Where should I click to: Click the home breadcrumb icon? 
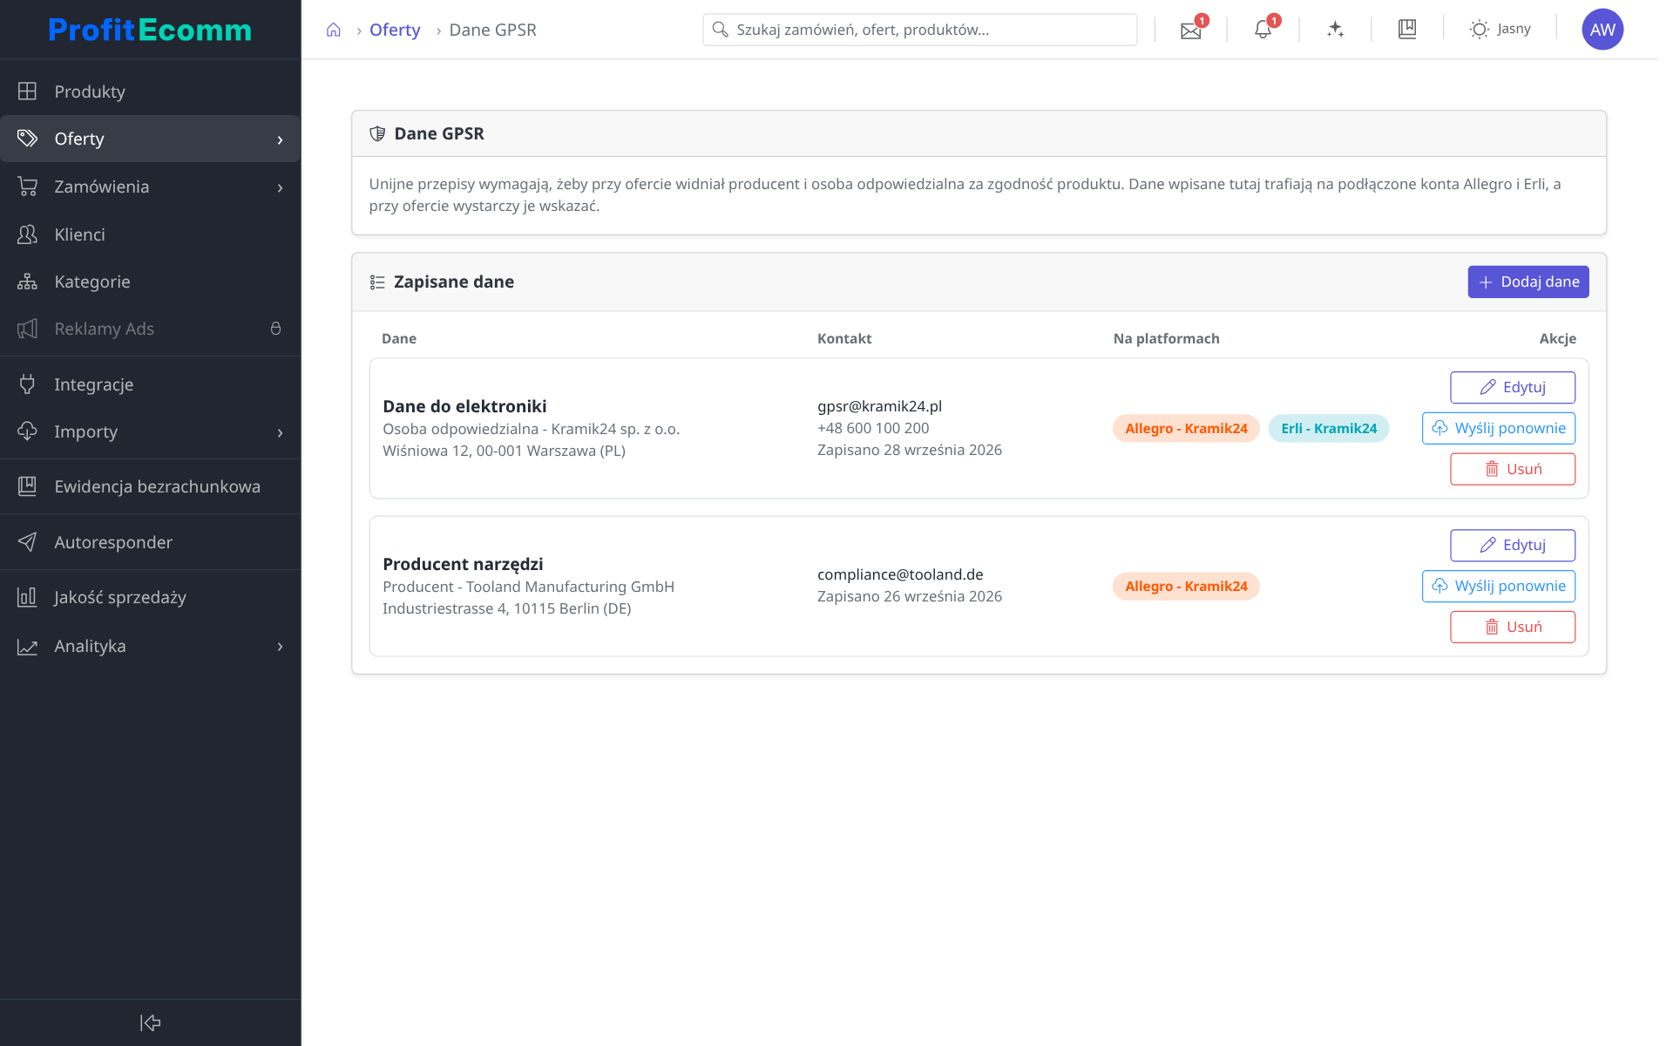coord(334,30)
